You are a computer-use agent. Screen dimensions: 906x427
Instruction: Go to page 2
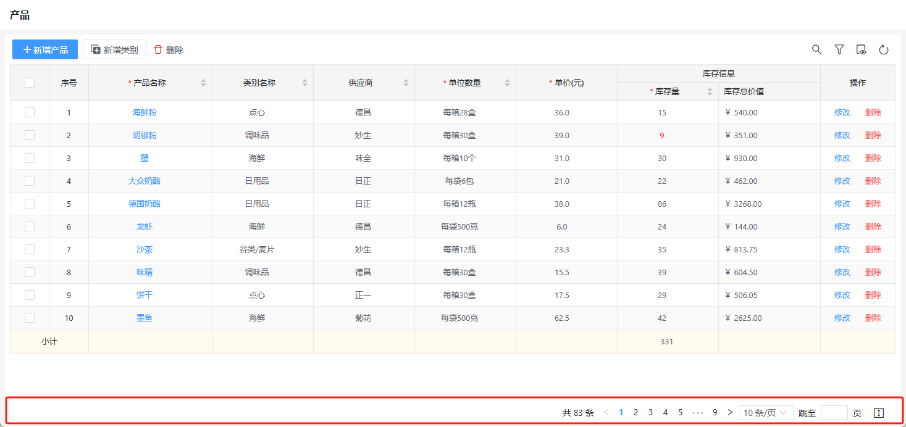point(635,413)
